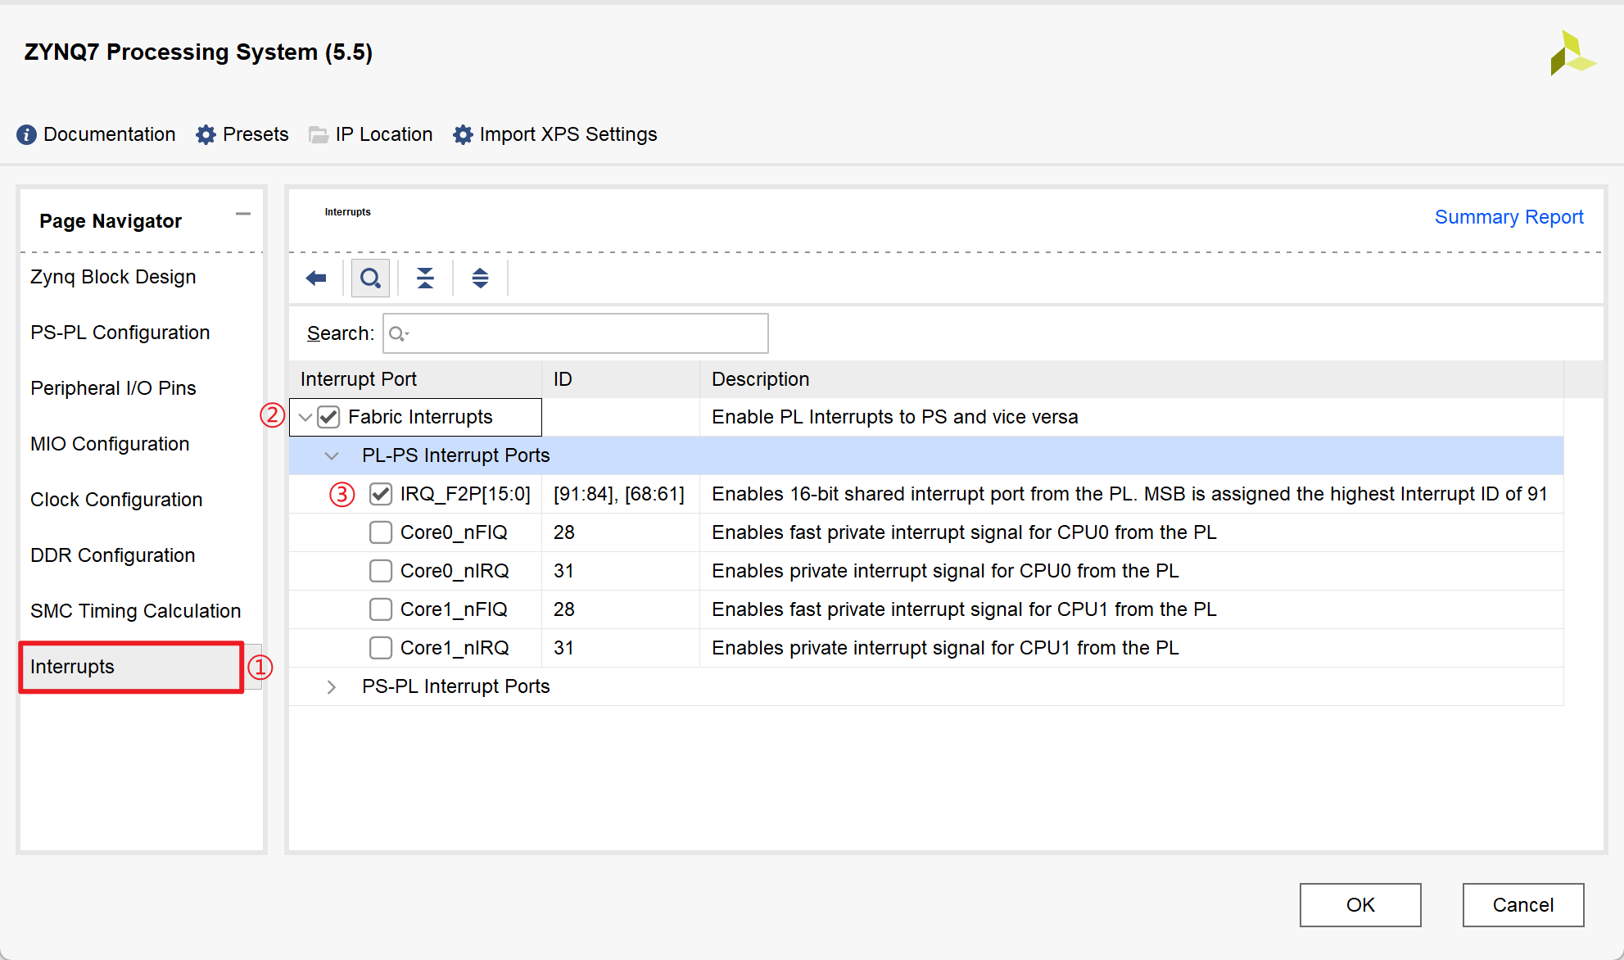Enable the Core1_nIRQ checkbox

tap(381, 648)
